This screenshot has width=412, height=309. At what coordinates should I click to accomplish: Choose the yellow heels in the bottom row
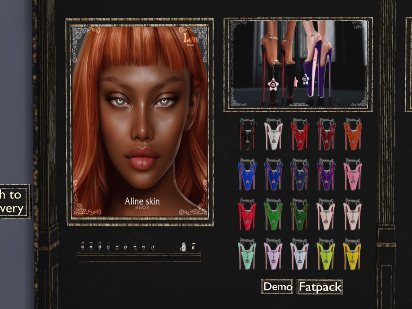point(352,254)
